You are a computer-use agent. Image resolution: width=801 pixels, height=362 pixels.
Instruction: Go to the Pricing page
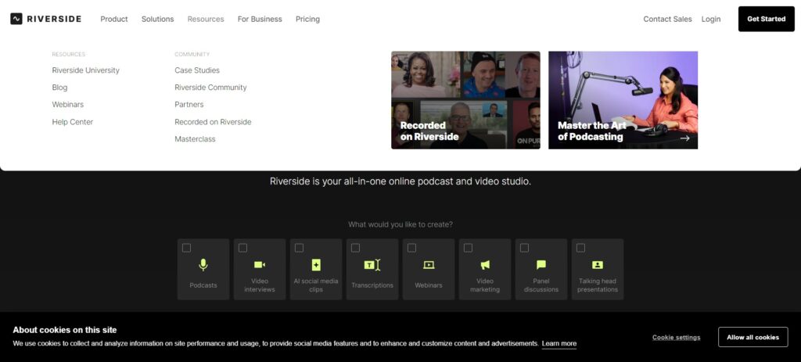307,19
